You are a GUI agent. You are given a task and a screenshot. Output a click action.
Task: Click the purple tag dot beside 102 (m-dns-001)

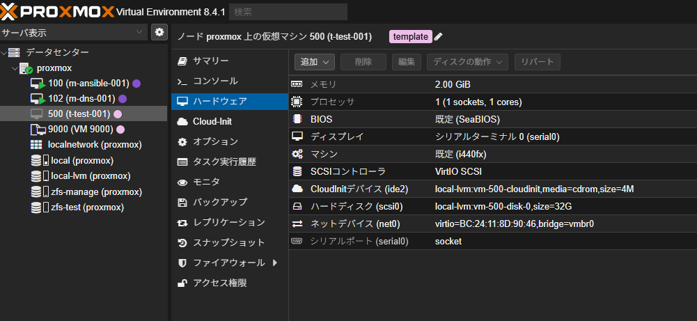(x=123, y=99)
